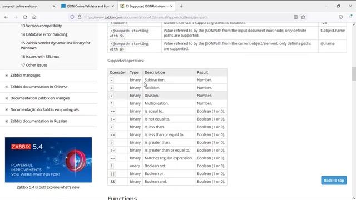Viewport: 356px width, 200px height.
Task: Close the jsonpath online evaluator tab
Action: (x=54, y=6)
